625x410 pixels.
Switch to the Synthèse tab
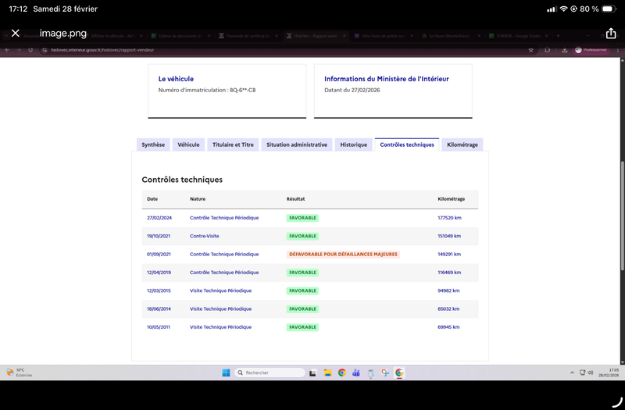(x=153, y=144)
